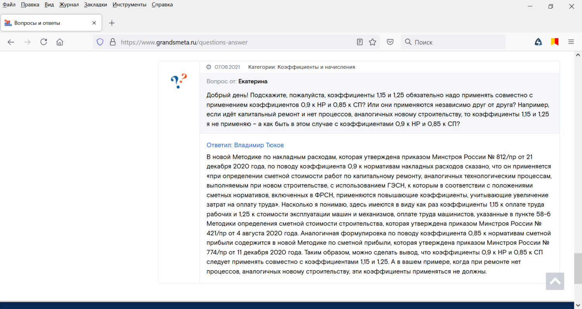Go to the browser Home page
This screenshot has height=309, width=582.
(60, 42)
